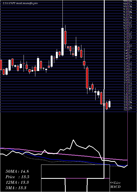Screen dimensions: 137x192
Task: Select the '50MA : 14.8' value
Action: tap(17, 171)
